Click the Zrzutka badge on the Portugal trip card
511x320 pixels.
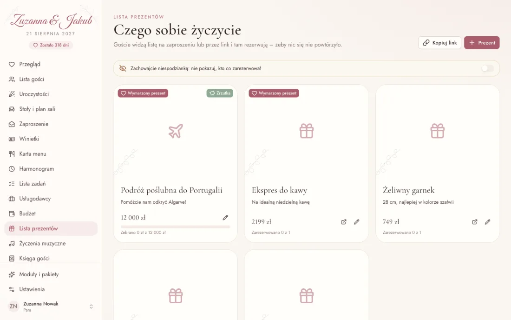[220, 93]
